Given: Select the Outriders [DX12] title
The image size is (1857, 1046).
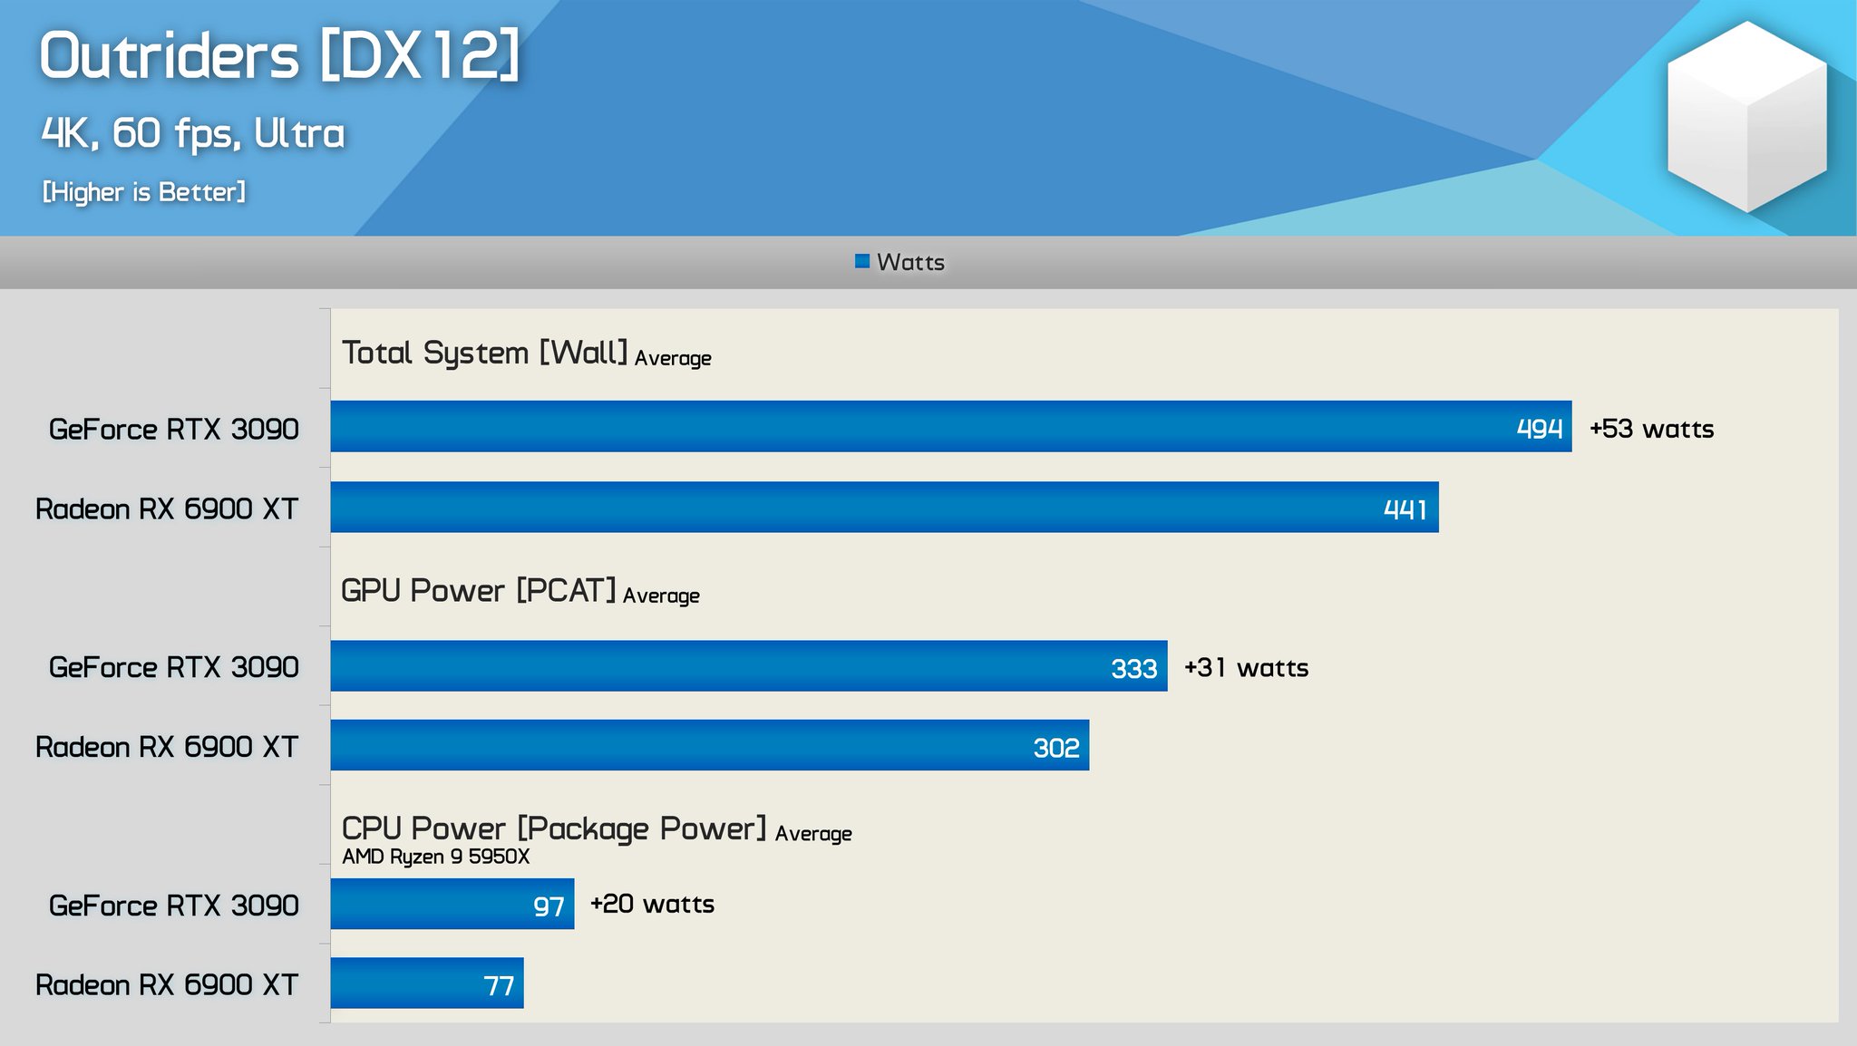Looking at the screenshot, I should (281, 56).
